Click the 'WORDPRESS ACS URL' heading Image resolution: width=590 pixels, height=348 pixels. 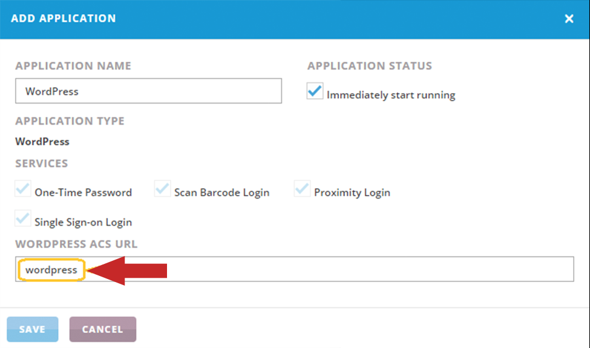76,244
